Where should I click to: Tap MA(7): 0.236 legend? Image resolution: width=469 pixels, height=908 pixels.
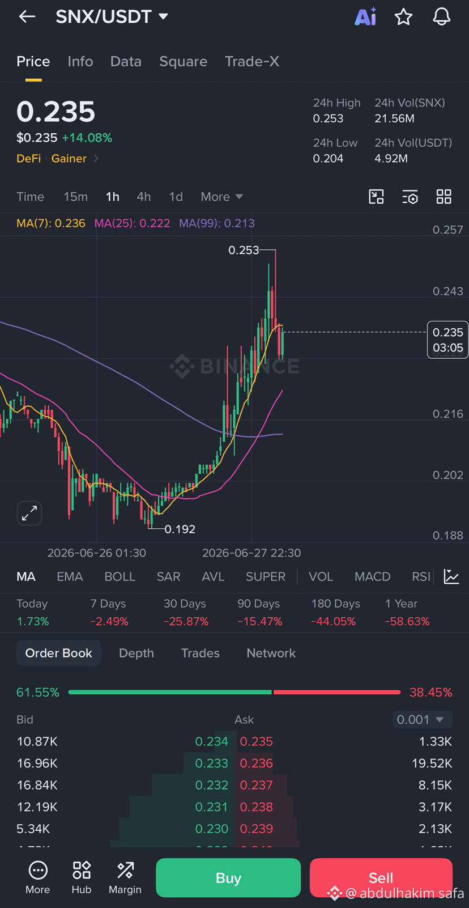51,223
